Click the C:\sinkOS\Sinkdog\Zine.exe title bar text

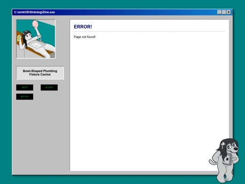(34, 12)
